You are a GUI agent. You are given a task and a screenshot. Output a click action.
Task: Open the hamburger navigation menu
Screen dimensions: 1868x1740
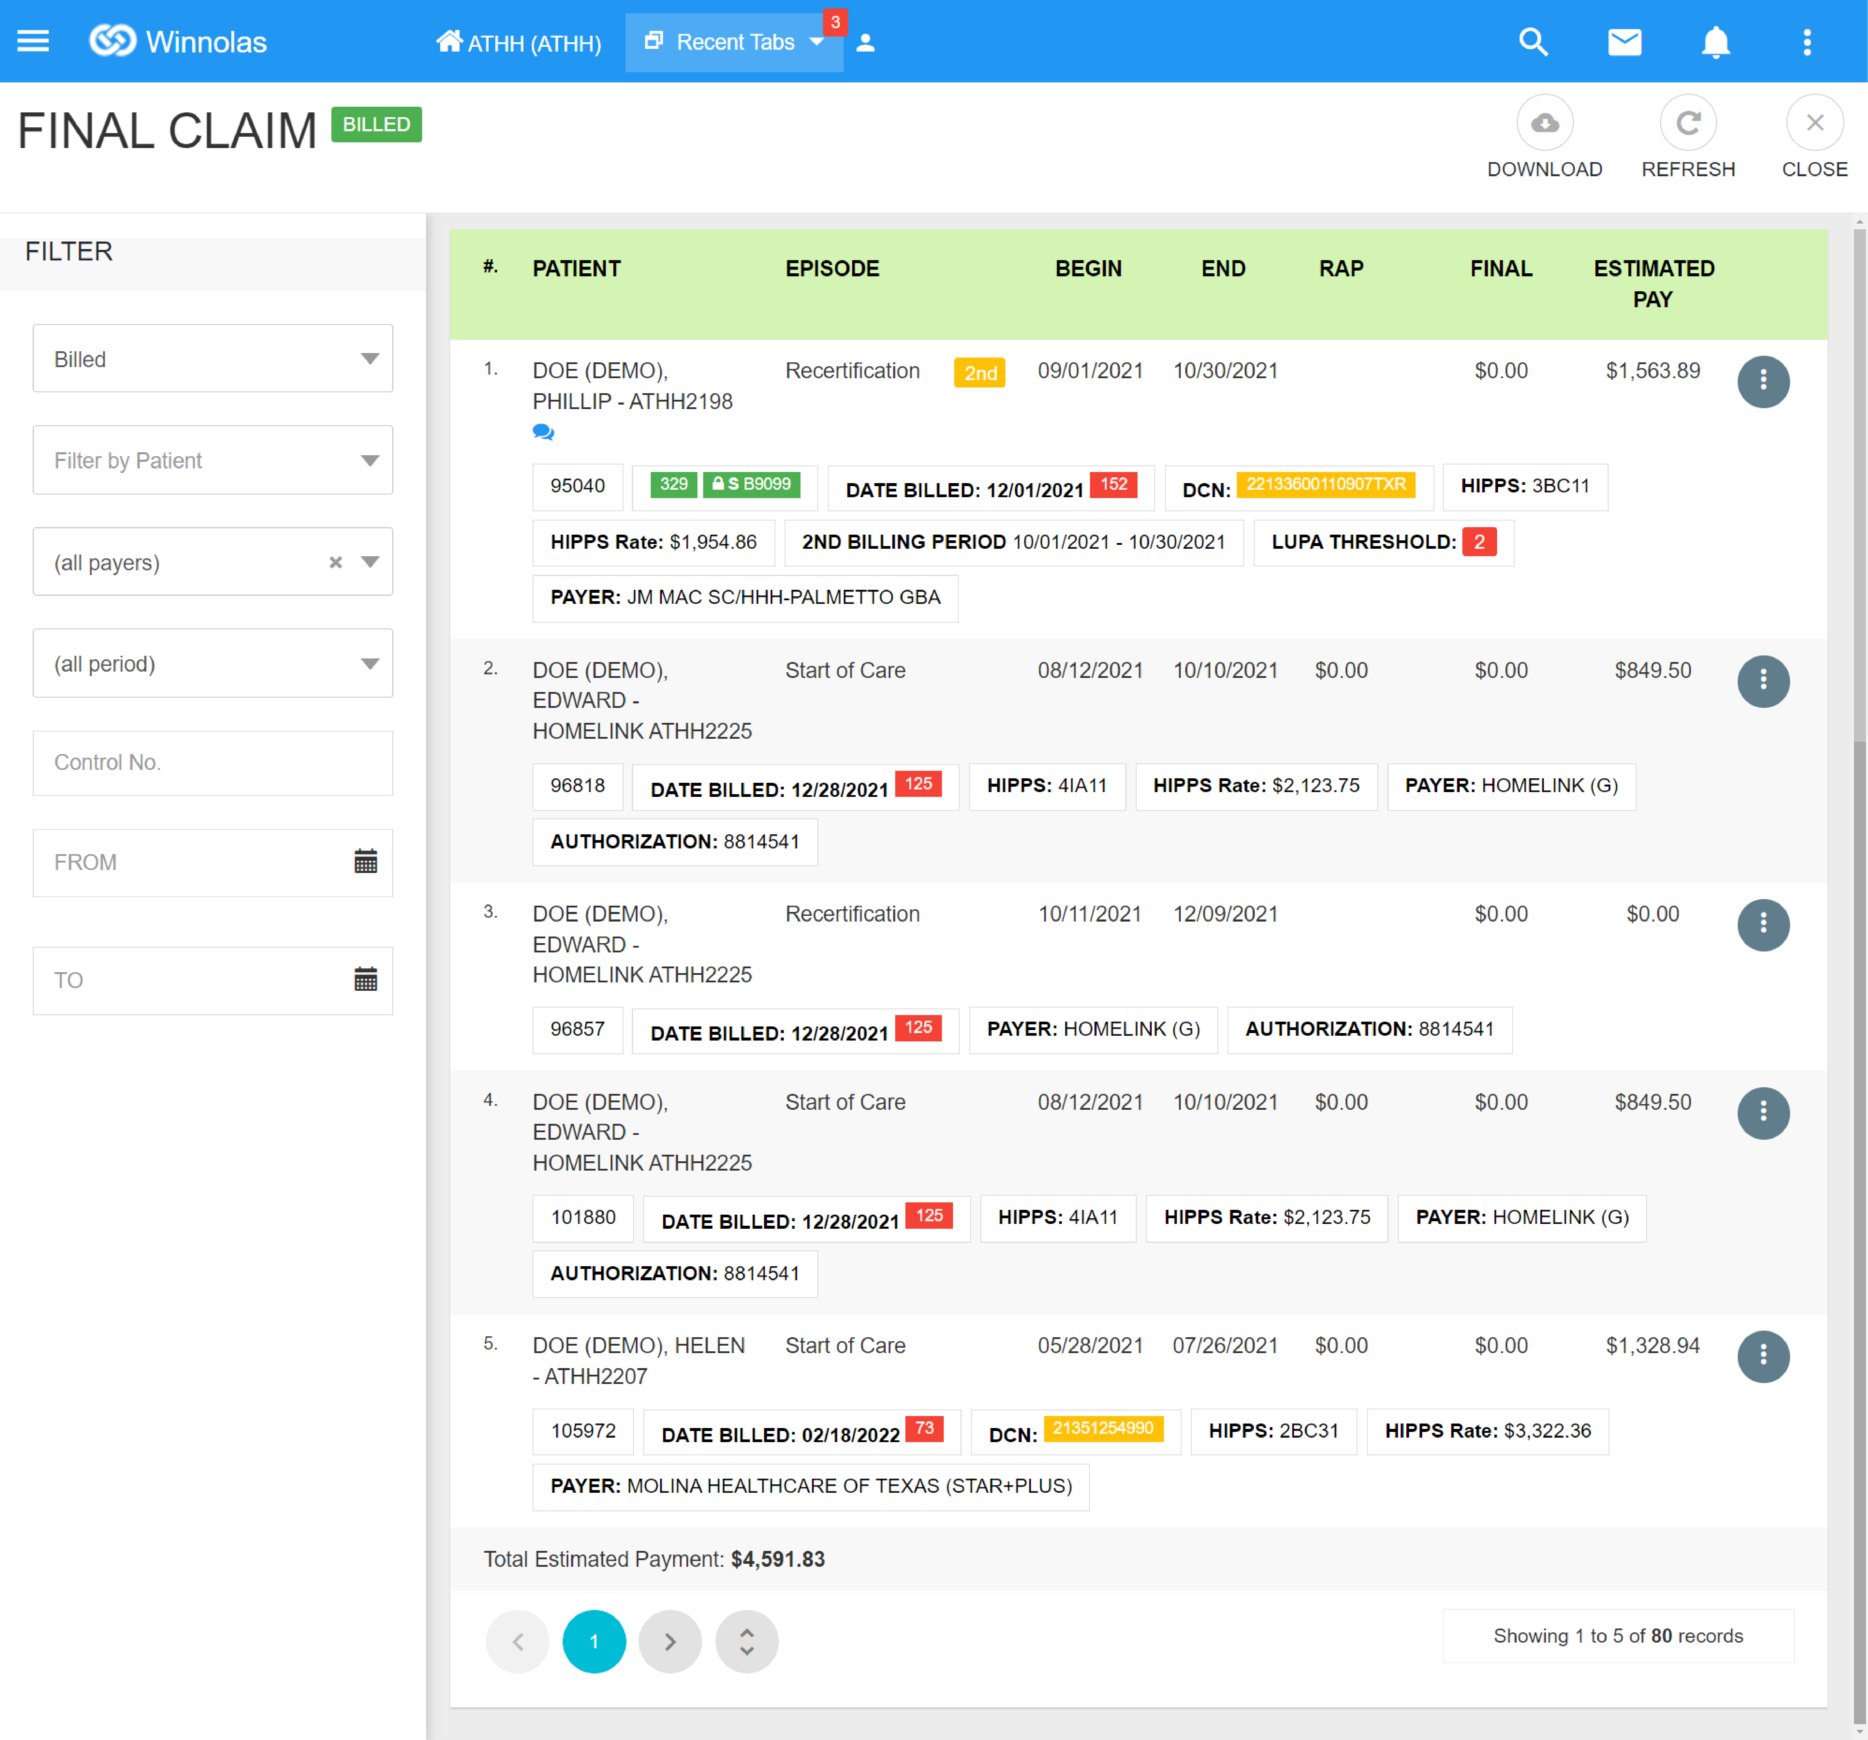coord(33,41)
